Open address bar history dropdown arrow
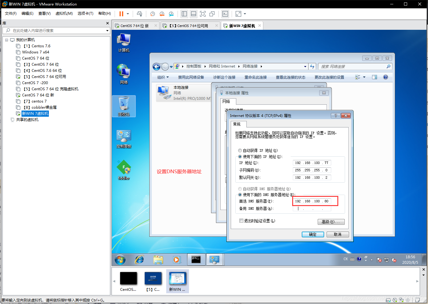The height and width of the screenshot is (304, 428). tap(305, 66)
